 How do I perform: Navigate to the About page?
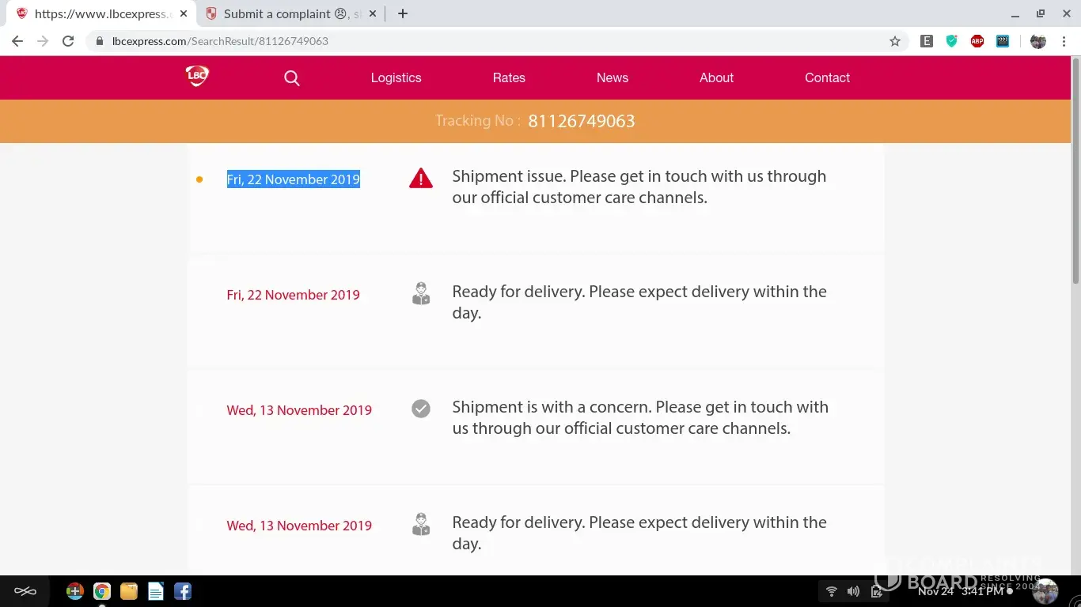point(716,77)
